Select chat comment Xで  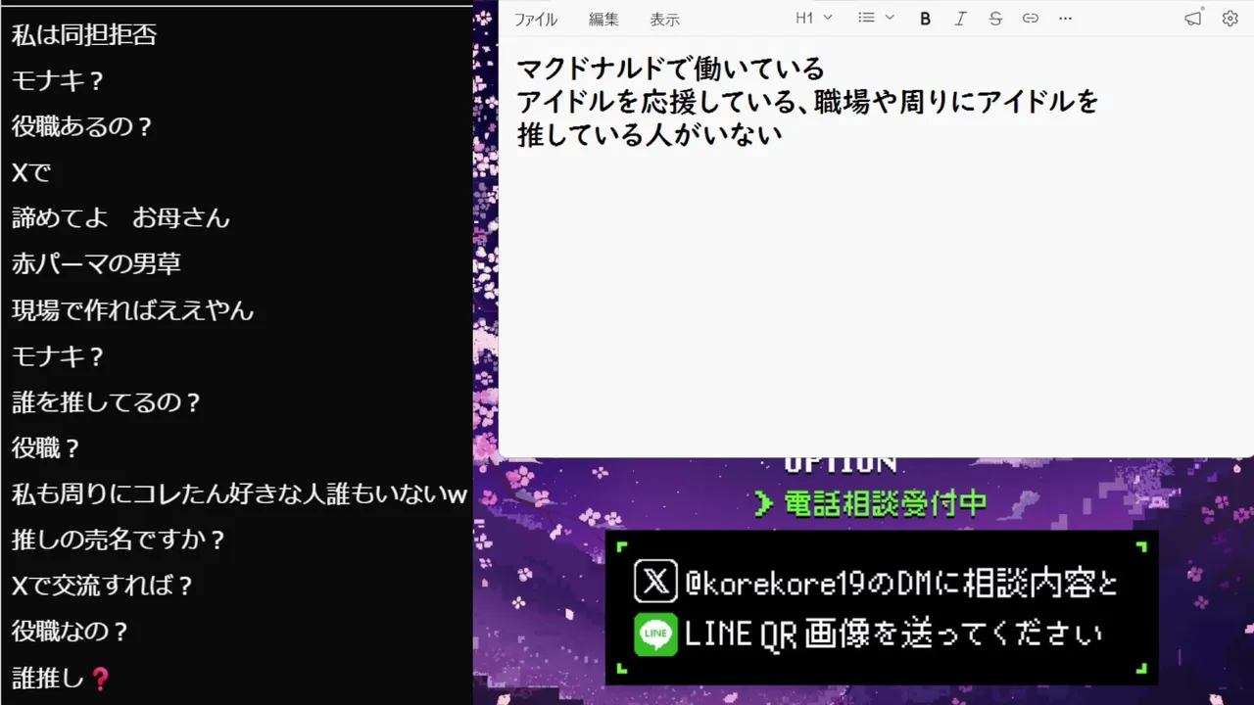[31, 172]
